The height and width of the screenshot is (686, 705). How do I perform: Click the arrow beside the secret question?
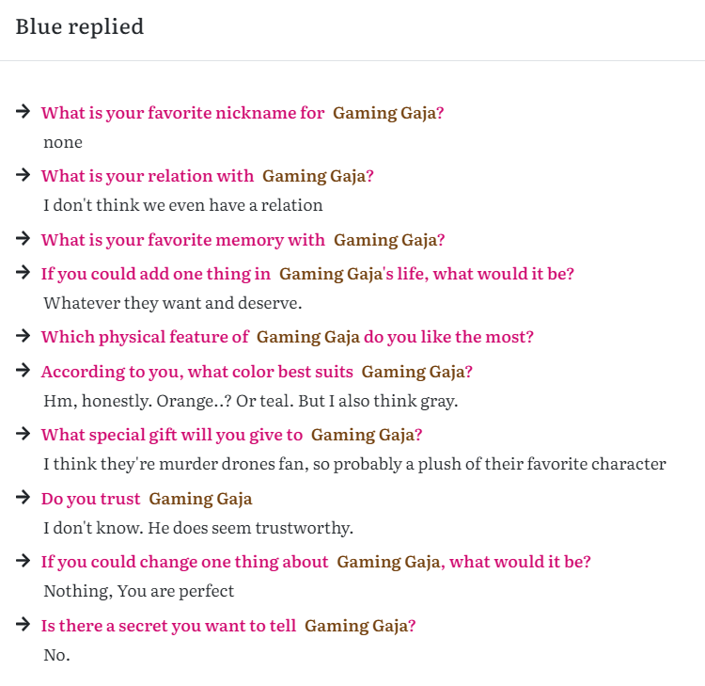click(23, 624)
